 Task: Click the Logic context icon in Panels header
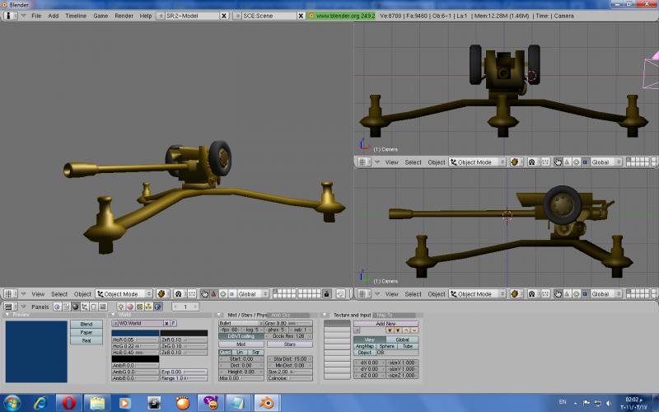pyautogui.click(x=58, y=307)
